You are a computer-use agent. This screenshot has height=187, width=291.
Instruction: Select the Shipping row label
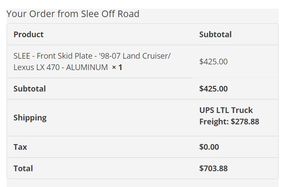(x=30, y=118)
